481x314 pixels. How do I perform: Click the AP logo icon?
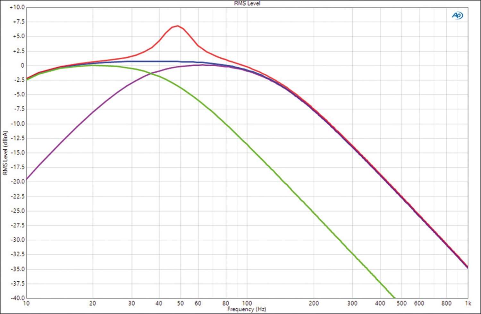(457, 15)
